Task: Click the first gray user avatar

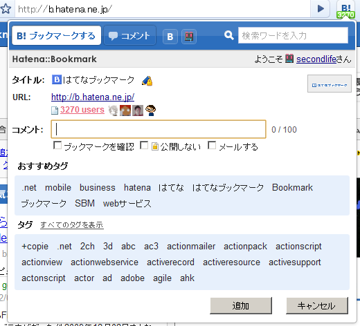Action: point(113,111)
